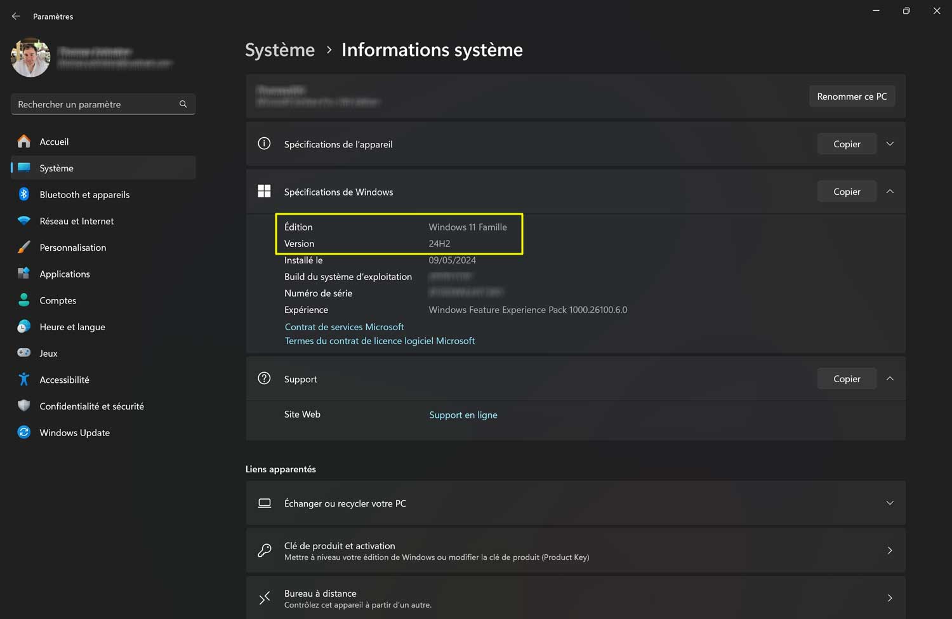Click the Rechercher un paramètre search field

click(x=95, y=104)
